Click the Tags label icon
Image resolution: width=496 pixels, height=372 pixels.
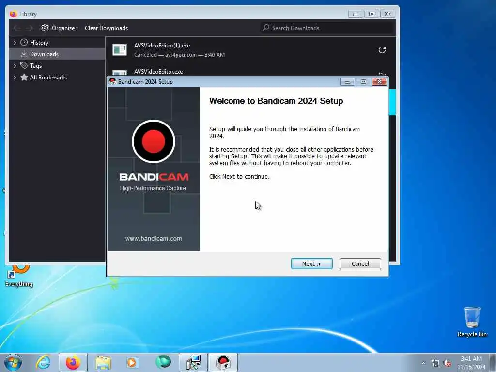(24, 65)
